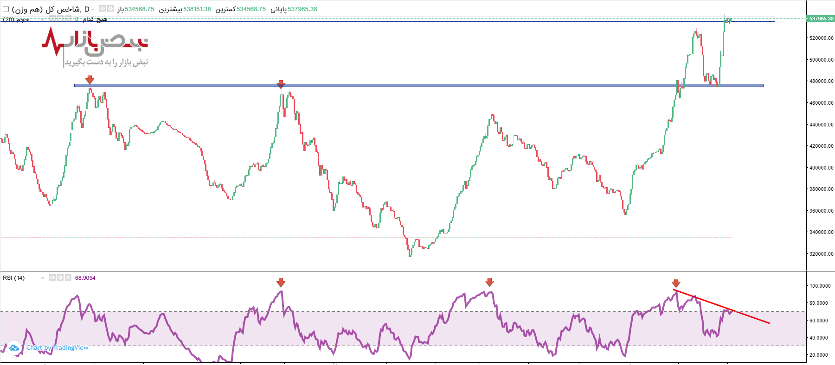The height and width of the screenshot is (365, 835).
Task: Click the 400000.00 price scale label
Action: [x=822, y=168]
